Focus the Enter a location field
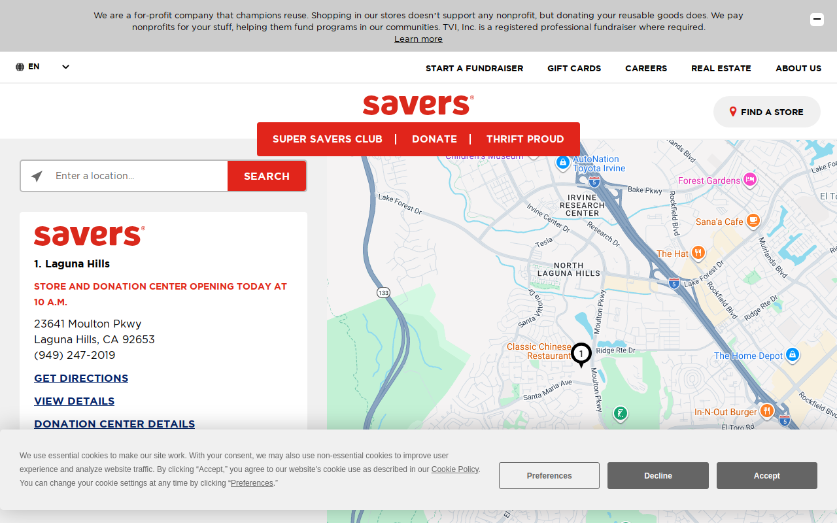The height and width of the screenshot is (523, 837). (139, 177)
